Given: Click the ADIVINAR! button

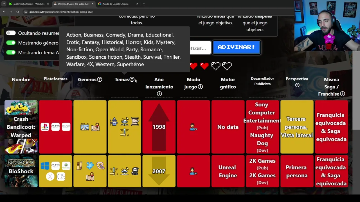Looking at the screenshot, I should [x=237, y=47].
